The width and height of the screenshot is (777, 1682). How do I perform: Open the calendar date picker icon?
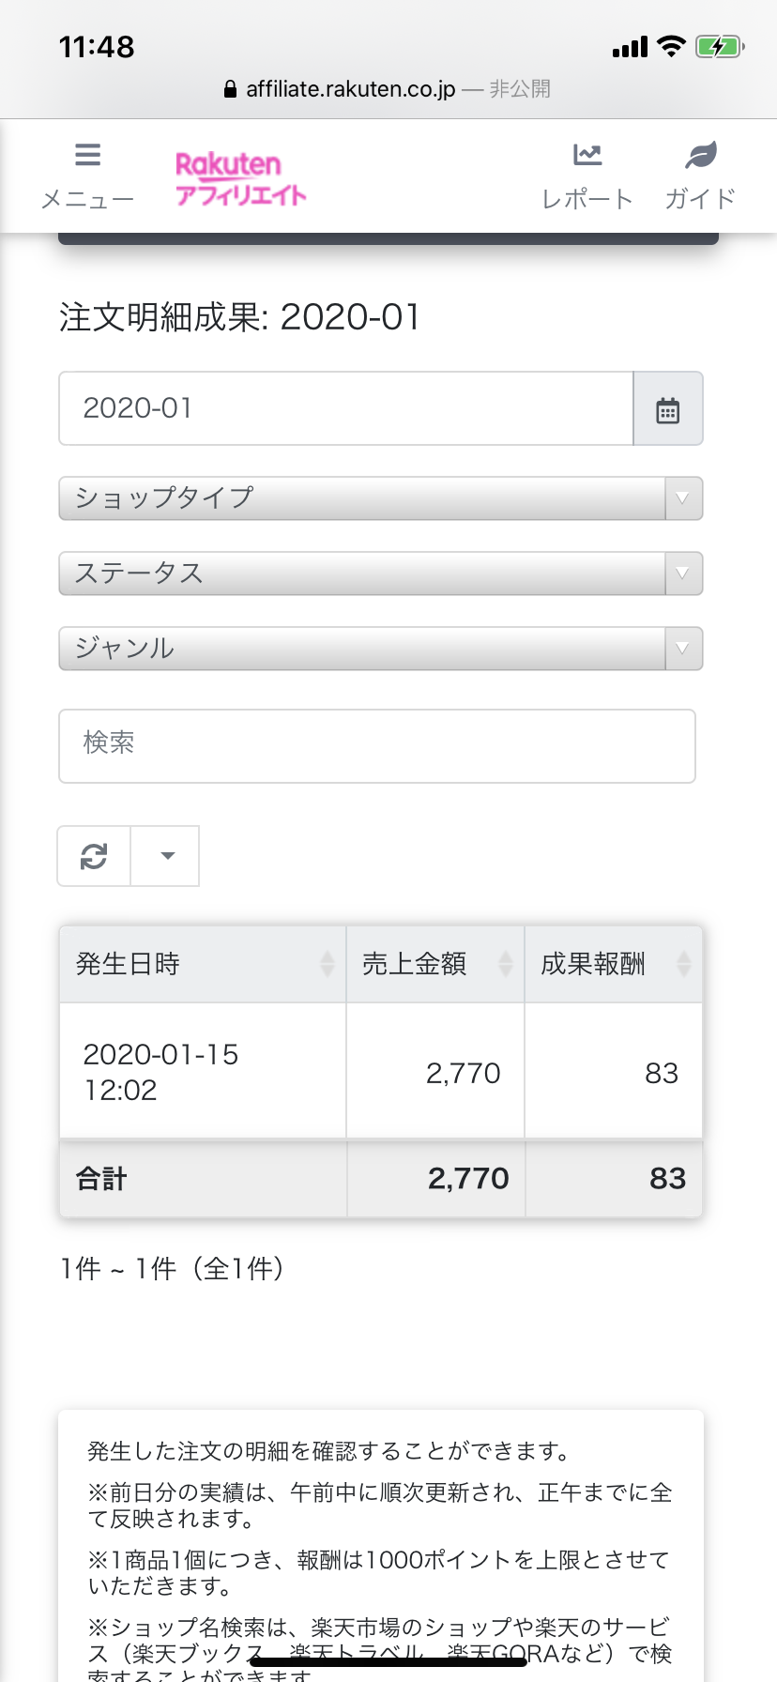pos(667,409)
